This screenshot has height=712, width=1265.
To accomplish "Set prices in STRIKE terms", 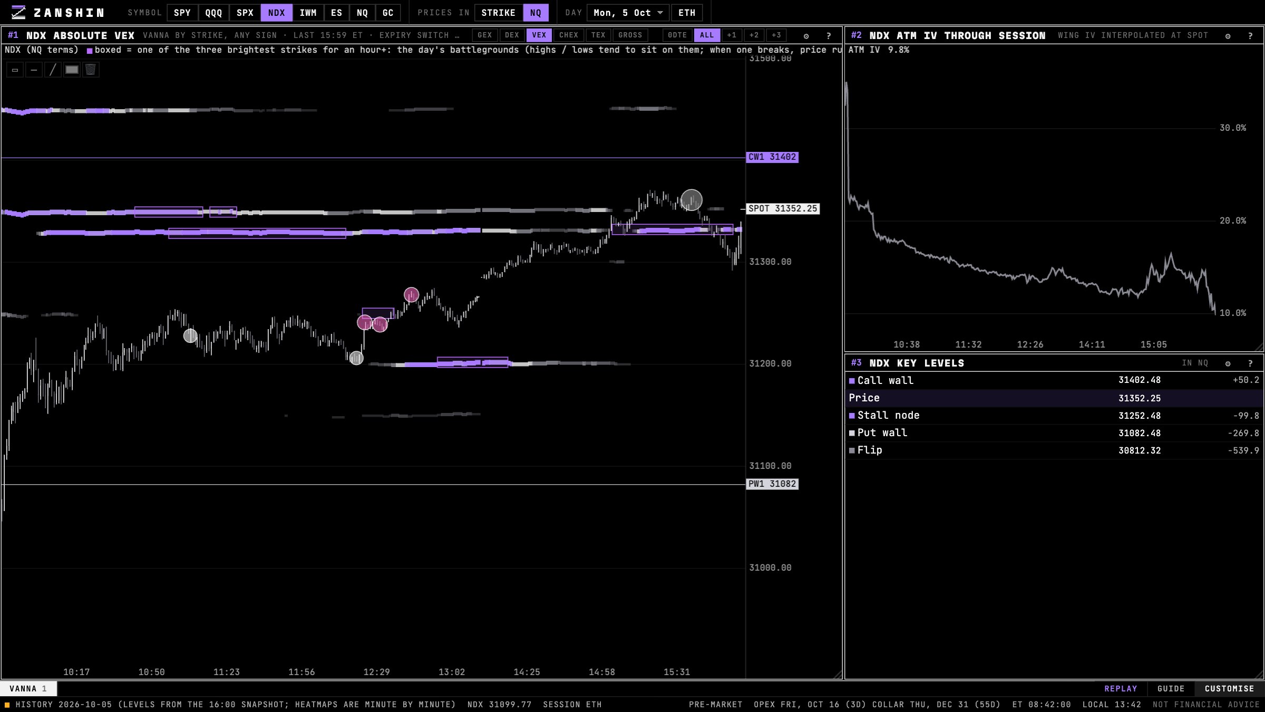I will point(499,13).
